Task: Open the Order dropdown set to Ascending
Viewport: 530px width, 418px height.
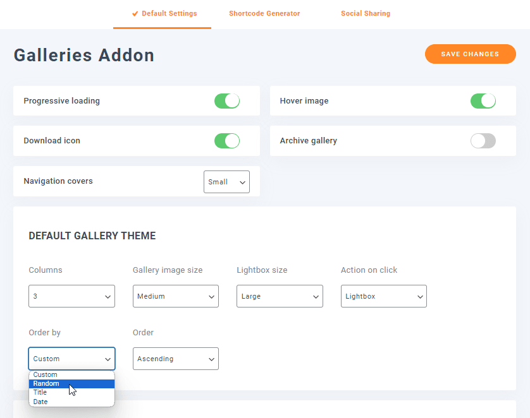Action: pyautogui.click(x=175, y=359)
